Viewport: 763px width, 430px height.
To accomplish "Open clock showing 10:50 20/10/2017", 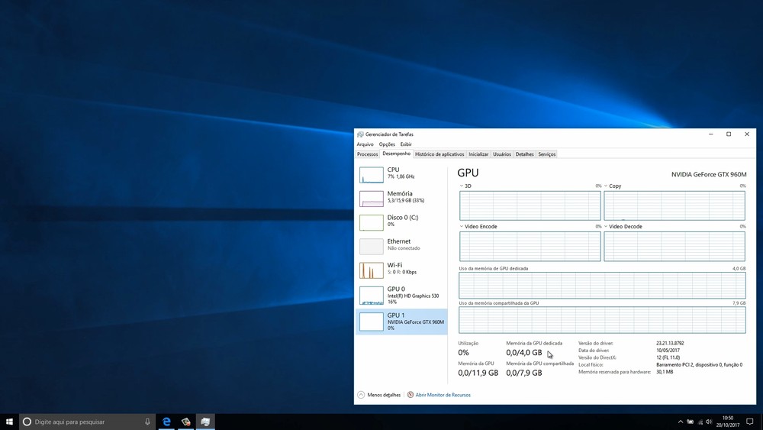I will 727,422.
